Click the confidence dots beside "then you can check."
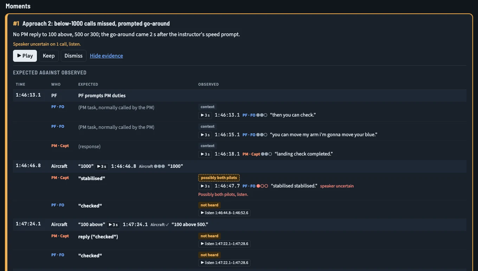This screenshot has height=271, width=478. [262, 115]
